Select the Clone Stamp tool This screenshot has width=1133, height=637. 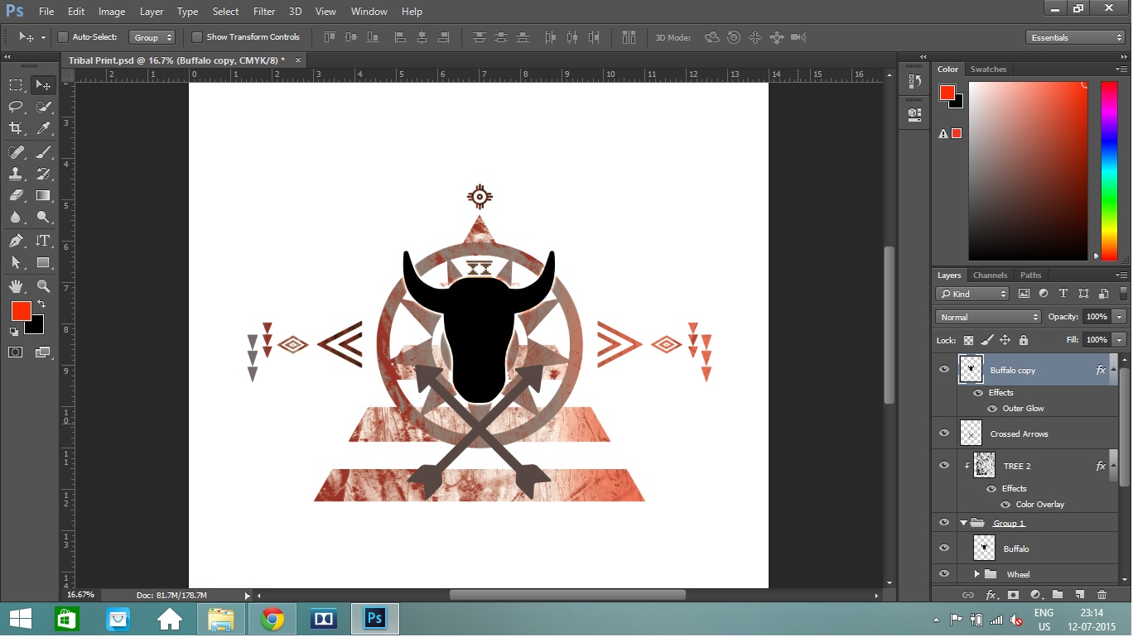[16, 174]
